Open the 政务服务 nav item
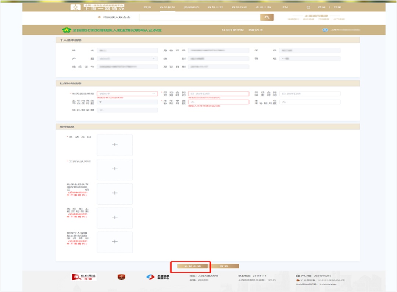The image size is (397, 292). coord(168,7)
